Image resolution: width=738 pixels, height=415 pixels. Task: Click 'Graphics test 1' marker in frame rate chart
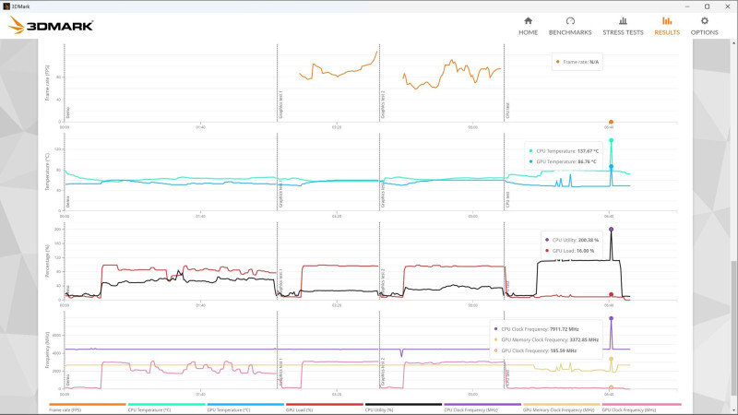point(280,104)
